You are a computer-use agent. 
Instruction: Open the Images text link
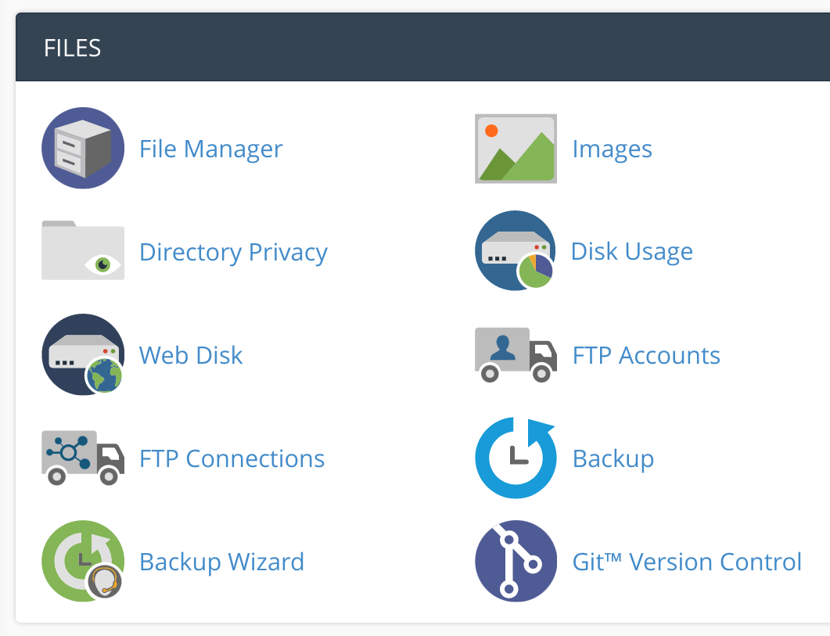(612, 149)
